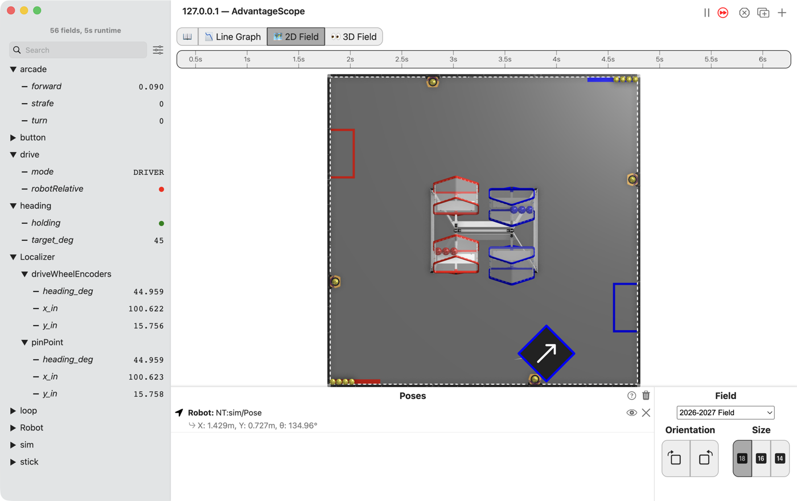Image resolution: width=797 pixels, height=501 pixels.
Task: Pause playback using the pause icon
Action: pyautogui.click(x=706, y=13)
